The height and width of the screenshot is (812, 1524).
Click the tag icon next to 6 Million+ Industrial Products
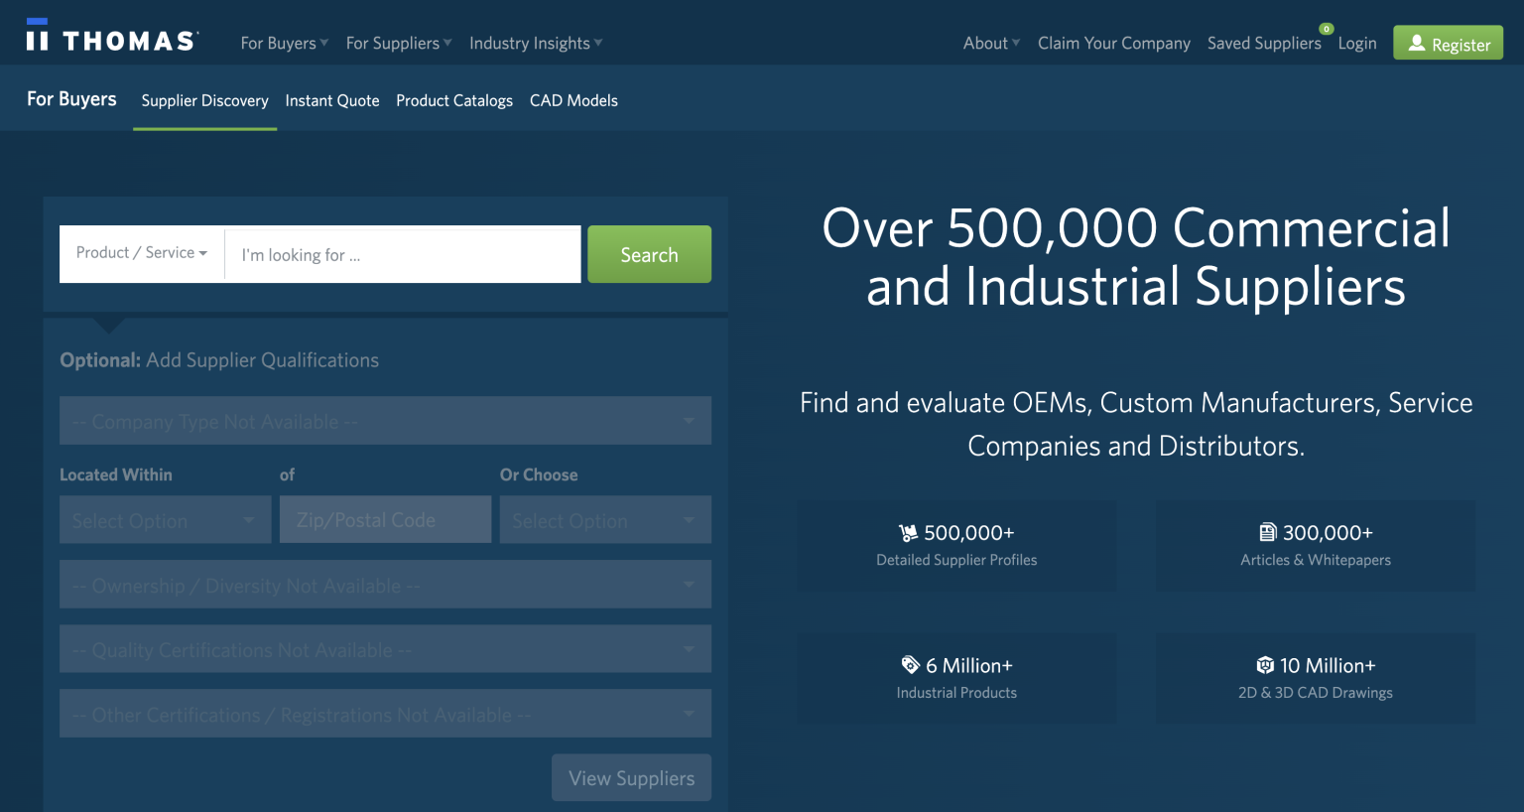[x=911, y=665]
